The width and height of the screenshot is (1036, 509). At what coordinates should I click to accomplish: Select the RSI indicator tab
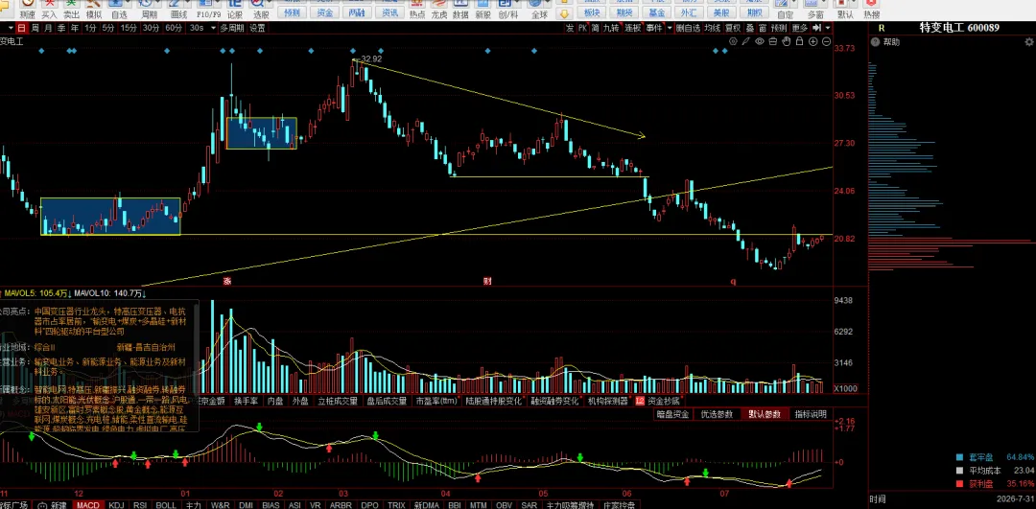point(140,505)
